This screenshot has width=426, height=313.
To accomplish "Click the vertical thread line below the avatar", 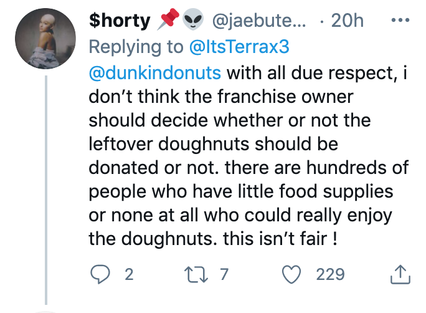I will [47, 187].
